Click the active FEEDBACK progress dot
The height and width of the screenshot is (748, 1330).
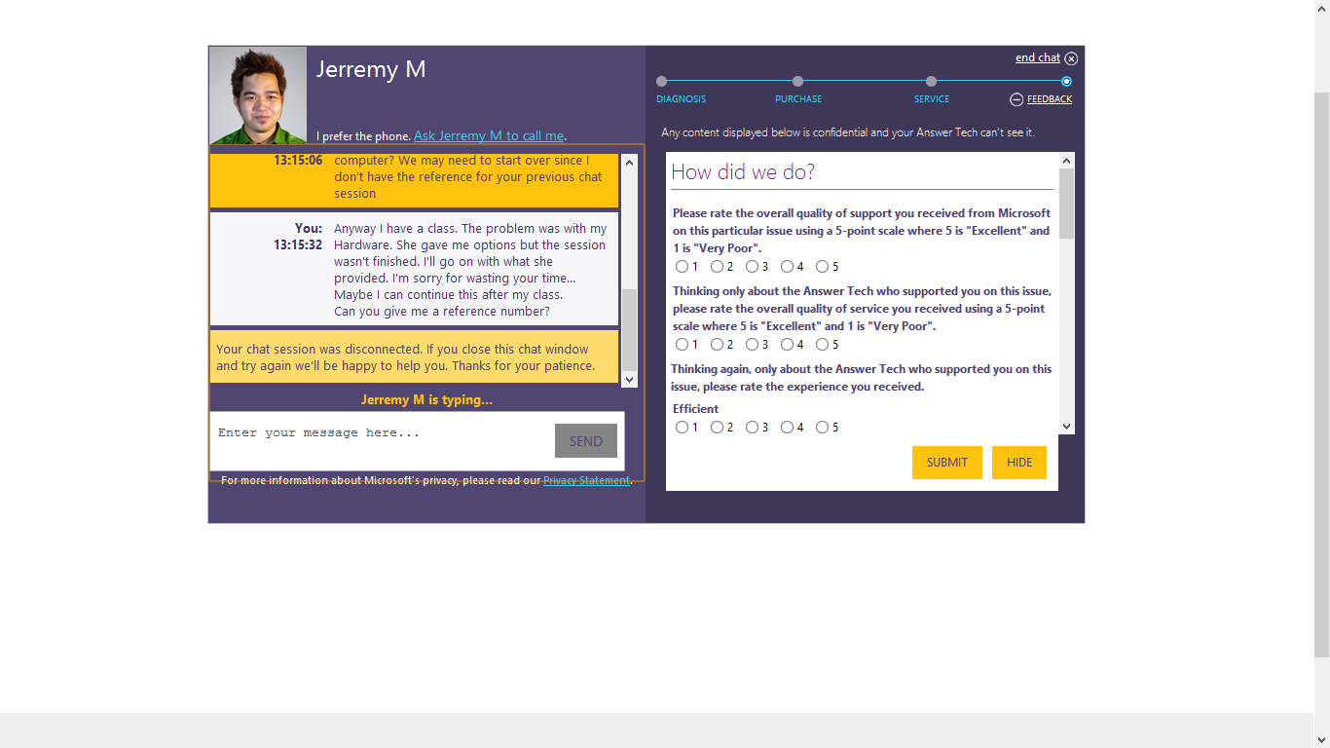tap(1066, 82)
